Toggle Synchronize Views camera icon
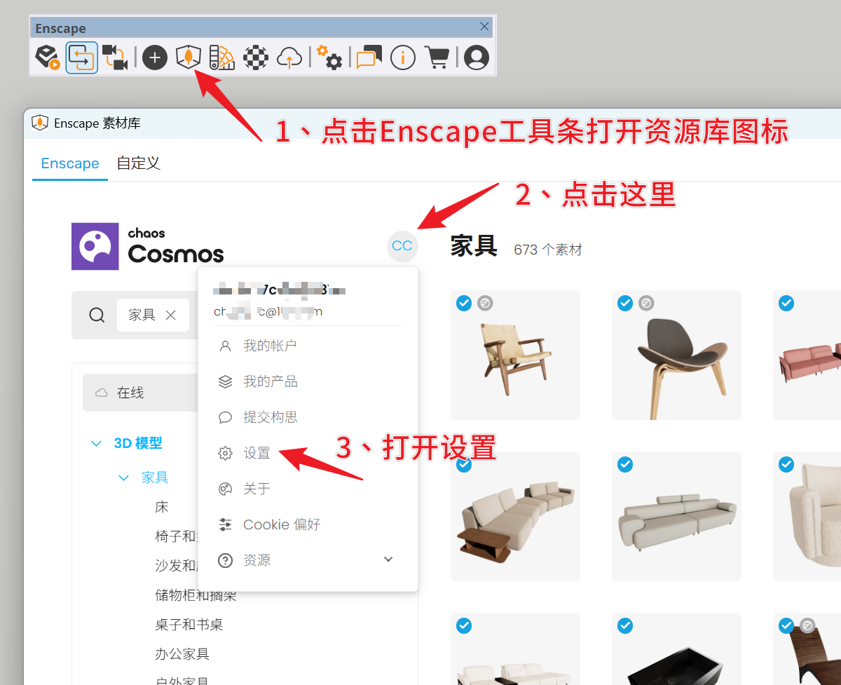 pos(114,57)
